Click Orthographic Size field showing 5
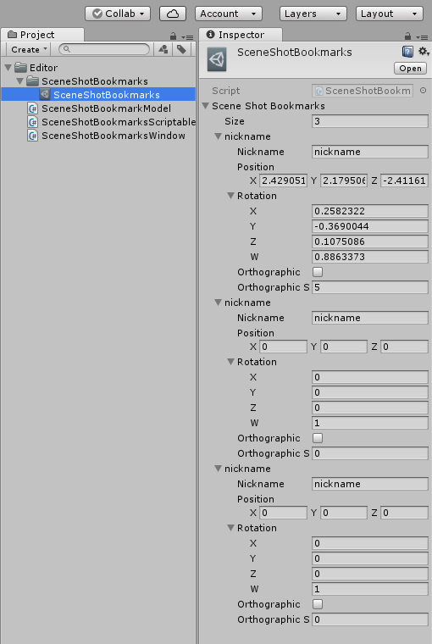The height and width of the screenshot is (644, 432). click(369, 287)
